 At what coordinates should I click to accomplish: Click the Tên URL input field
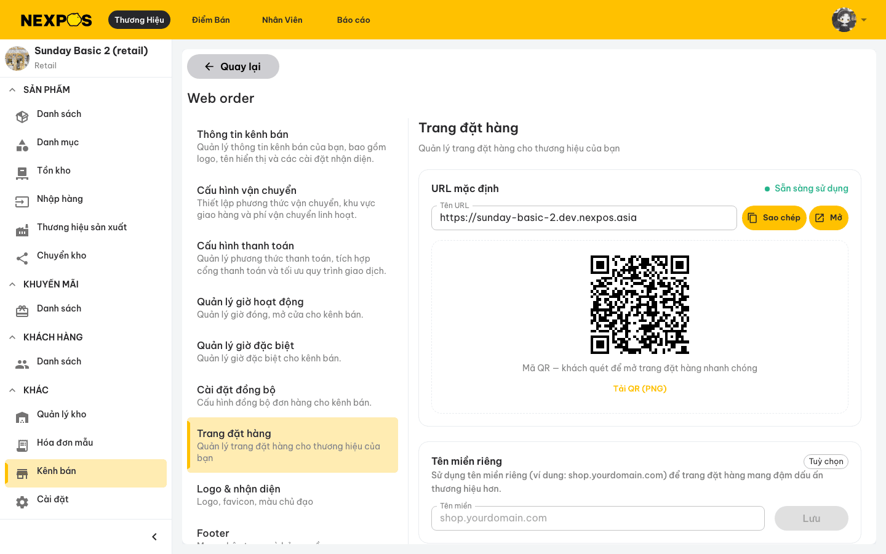584,218
